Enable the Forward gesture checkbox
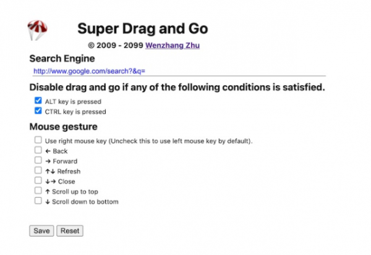Viewport: 371px width, 255px height. [38, 161]
